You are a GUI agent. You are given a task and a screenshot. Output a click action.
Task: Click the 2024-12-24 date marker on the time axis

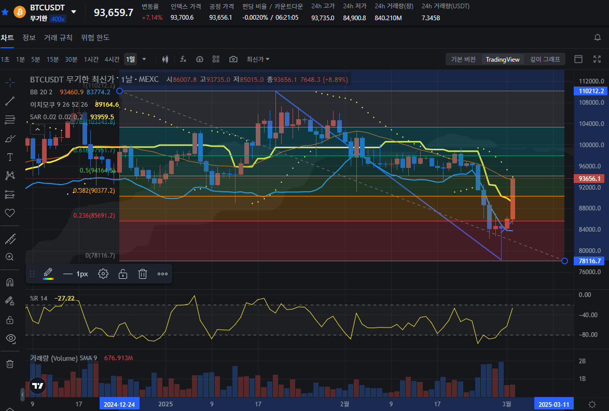pos(119,404)
